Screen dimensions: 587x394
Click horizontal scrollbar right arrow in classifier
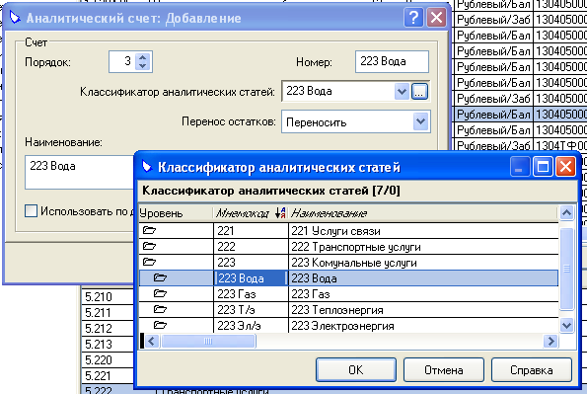tap(550, 341)
